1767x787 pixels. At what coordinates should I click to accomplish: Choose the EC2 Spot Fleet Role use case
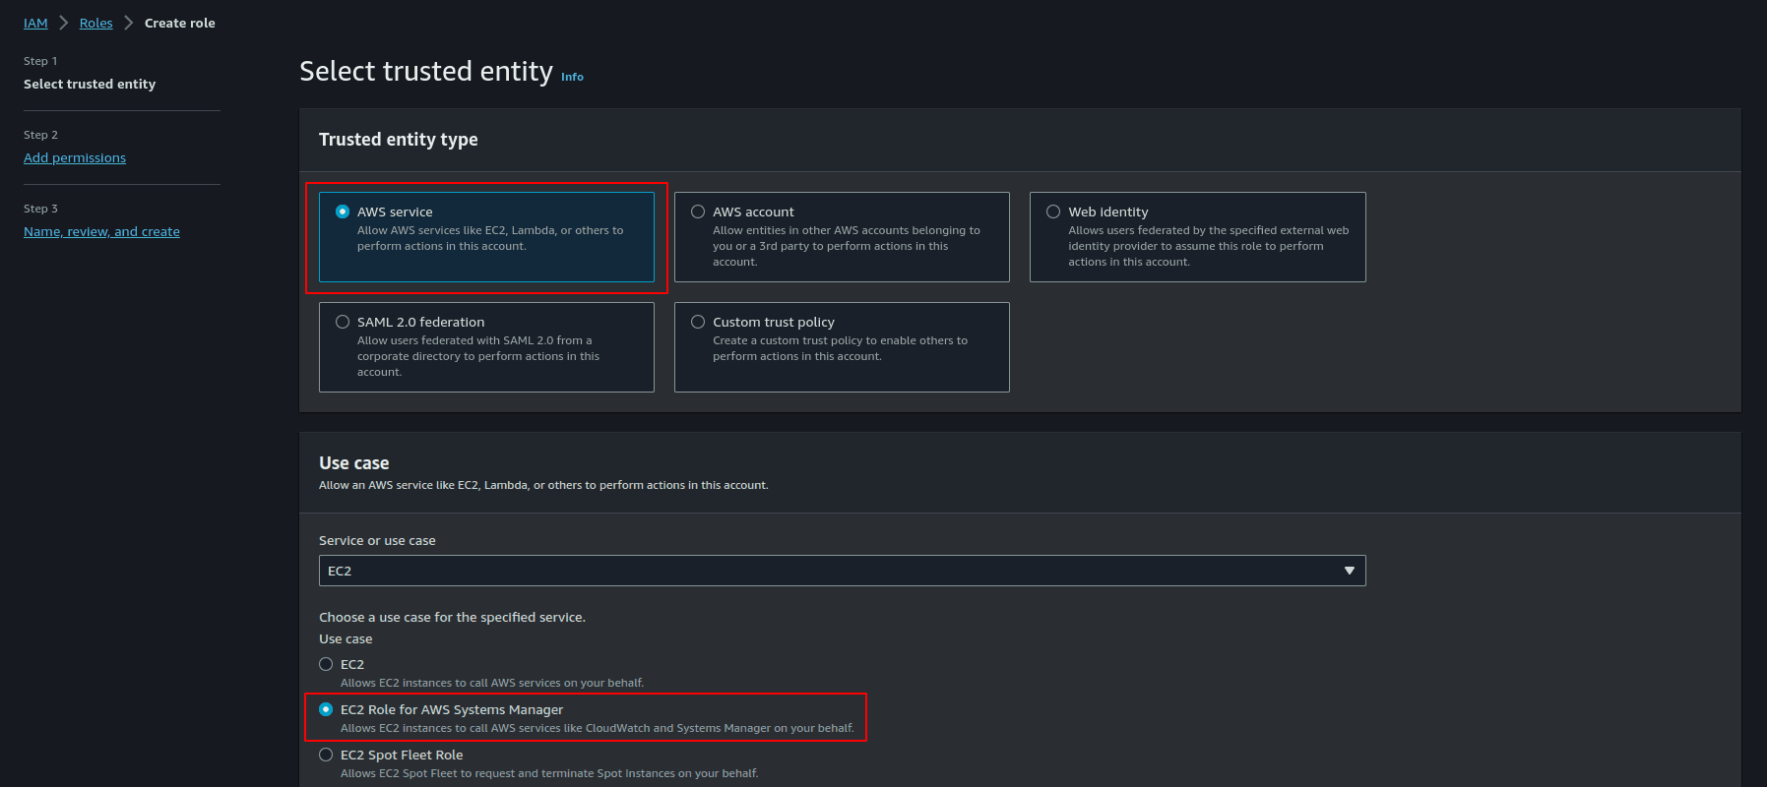[326, 755]
